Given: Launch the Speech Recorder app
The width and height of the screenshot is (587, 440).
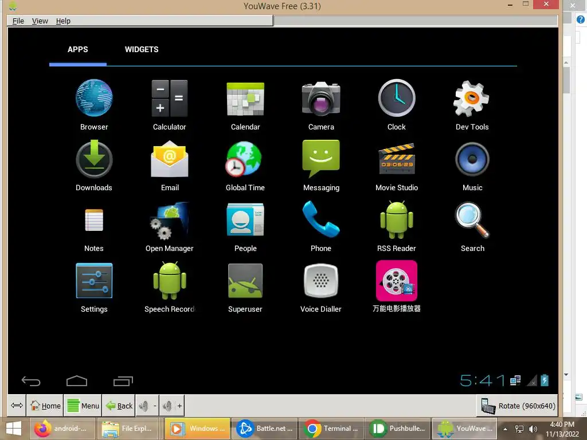Looking at the screenshot, I should [170, 287].
